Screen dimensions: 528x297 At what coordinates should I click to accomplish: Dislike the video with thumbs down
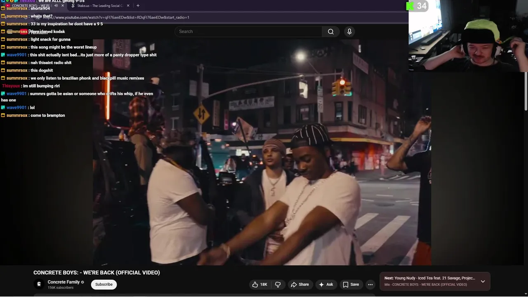[278, 285]
